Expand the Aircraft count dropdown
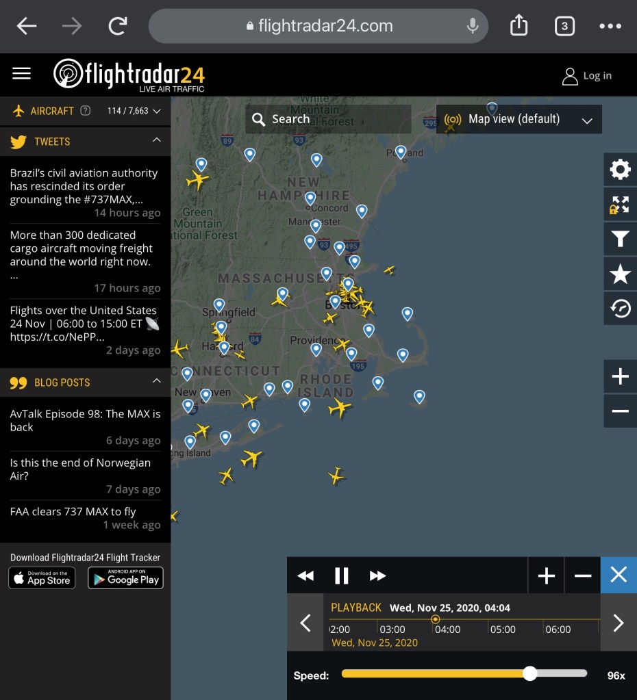The image size is (637, 700). tap(157, 111)
